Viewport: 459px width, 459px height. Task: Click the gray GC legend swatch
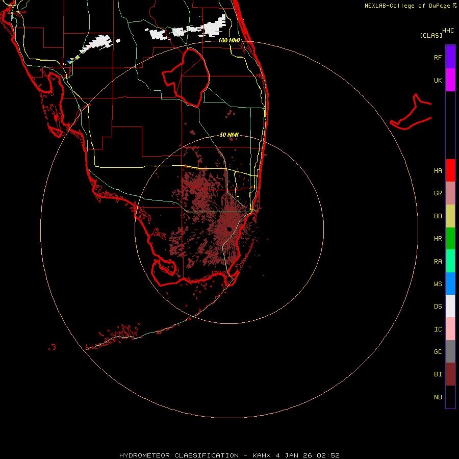tap(450, 351)
